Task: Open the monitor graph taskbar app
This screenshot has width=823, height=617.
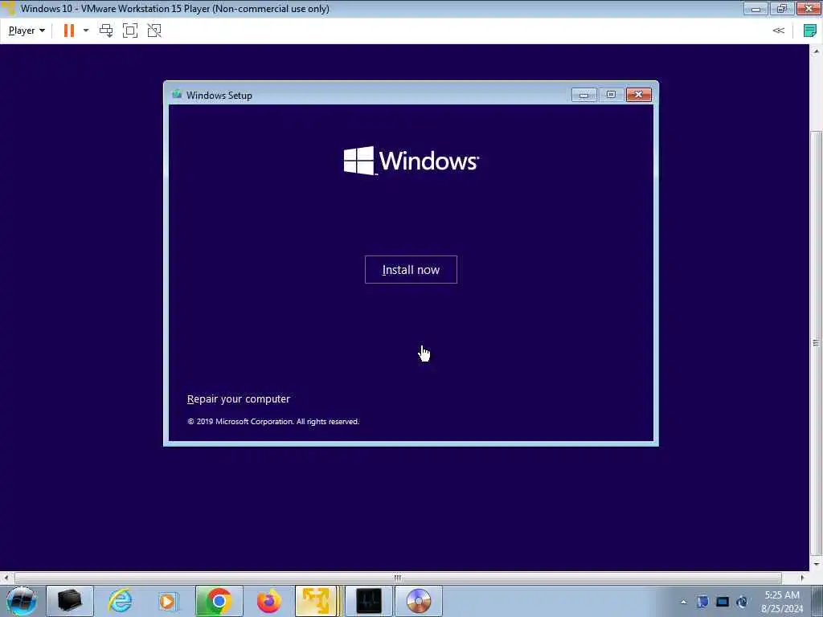Action: point(368,601)
